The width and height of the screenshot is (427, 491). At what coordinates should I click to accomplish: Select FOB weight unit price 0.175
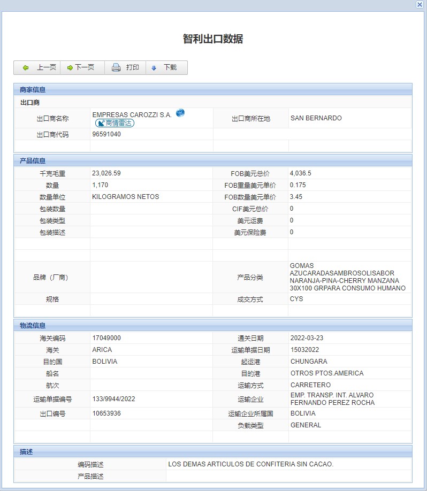tap(298, 185)
